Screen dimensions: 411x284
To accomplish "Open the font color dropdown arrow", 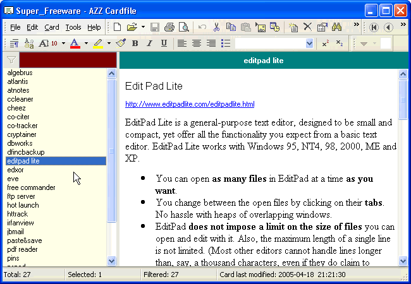I will point(86,43).
